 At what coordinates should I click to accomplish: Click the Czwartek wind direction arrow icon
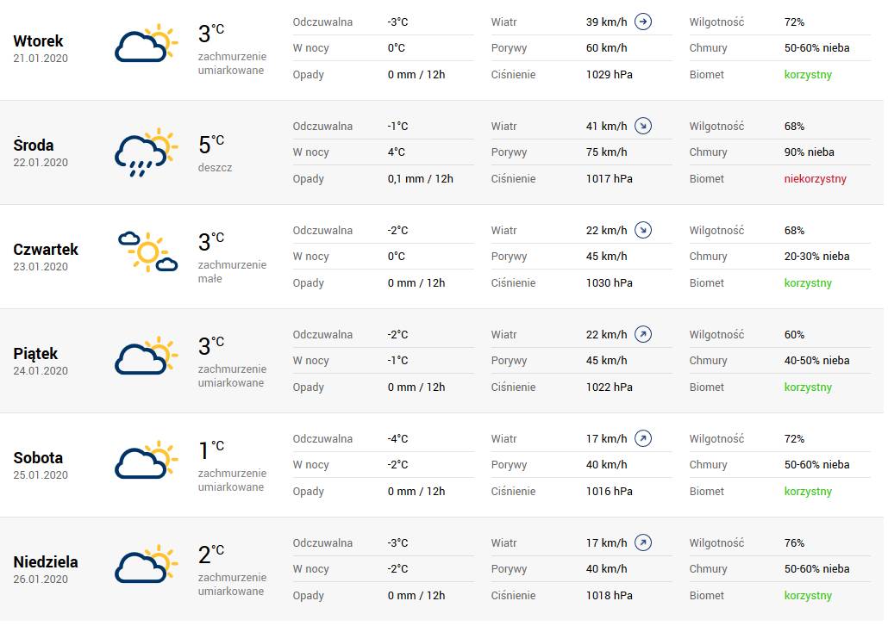click(x=643, y=230)
